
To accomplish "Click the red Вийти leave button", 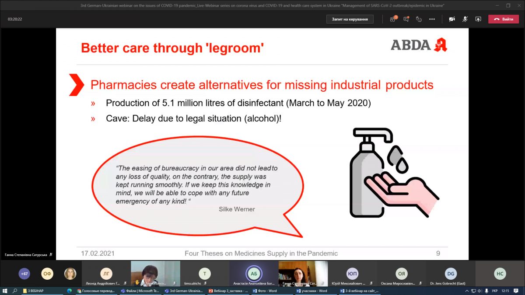I will (503, 19).
